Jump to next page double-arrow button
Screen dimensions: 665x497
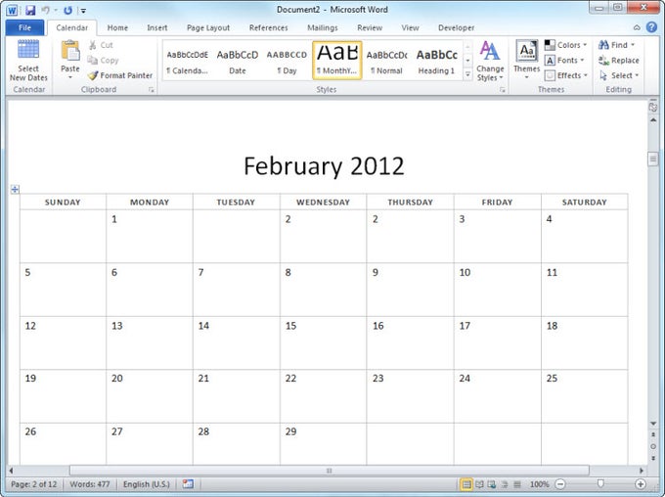653,459
